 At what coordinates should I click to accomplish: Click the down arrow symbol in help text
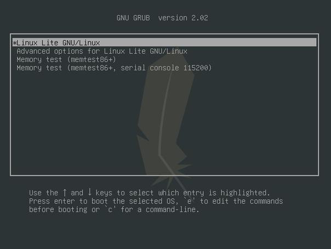tap(89, 192)
